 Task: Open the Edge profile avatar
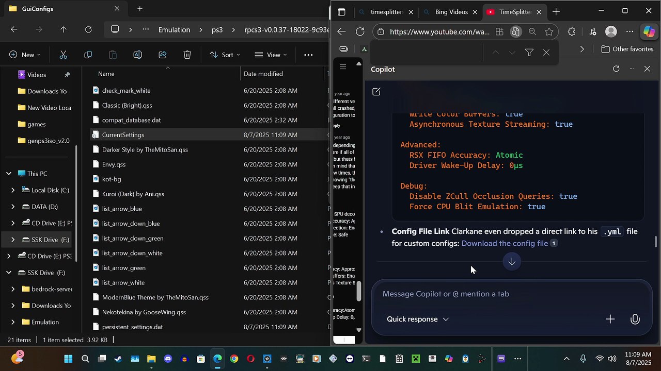[x=611, y=32]
